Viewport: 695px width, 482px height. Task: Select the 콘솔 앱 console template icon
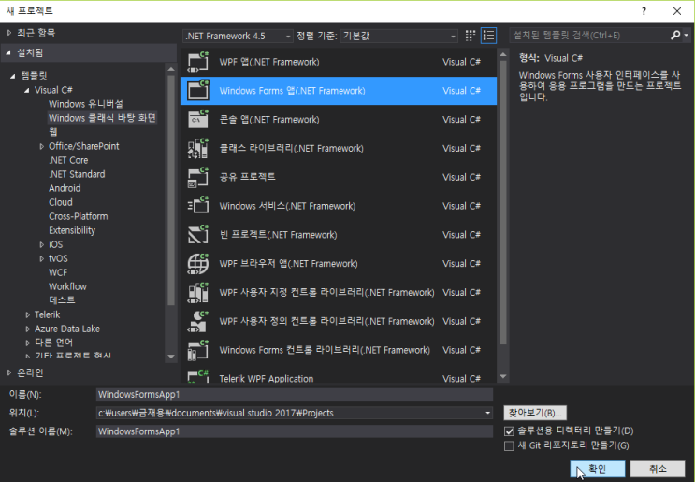click(x=198, y=119)
